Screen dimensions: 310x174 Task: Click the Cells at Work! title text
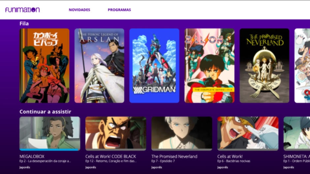coord(230,157)
